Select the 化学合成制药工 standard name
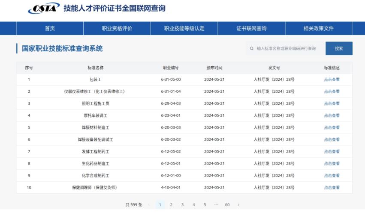 [96, 175]
